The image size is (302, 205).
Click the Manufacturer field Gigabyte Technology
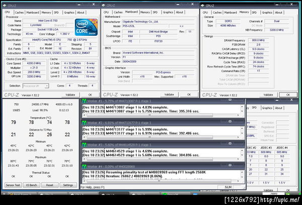tap(158, 22)
